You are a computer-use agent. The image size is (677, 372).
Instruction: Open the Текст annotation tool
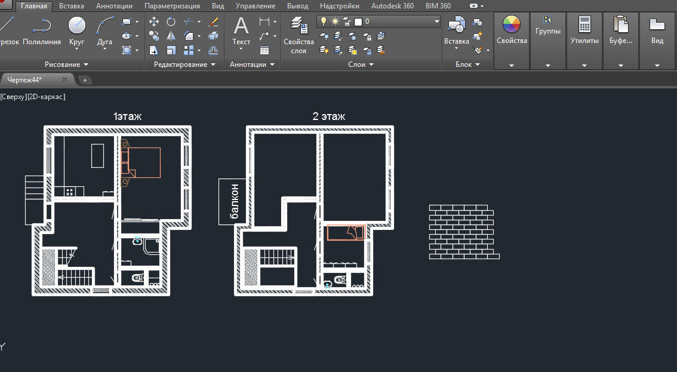(x=241, y=31)
